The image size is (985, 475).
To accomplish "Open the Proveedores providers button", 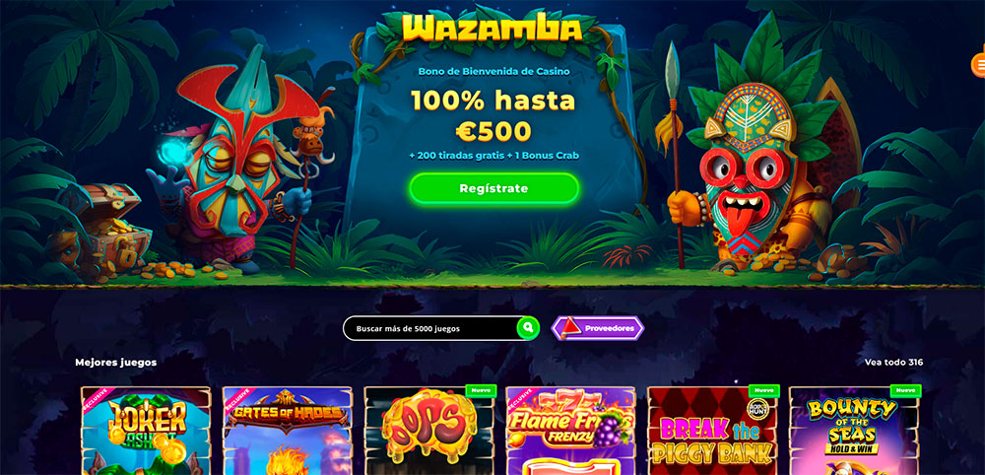I will tap(598, 328).
